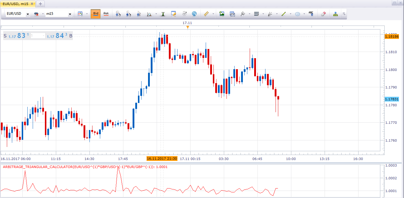The width and height of the screenshot is (404, 198).
Task: Click the ABC add text label tool
Action: [x=311, y=14]
